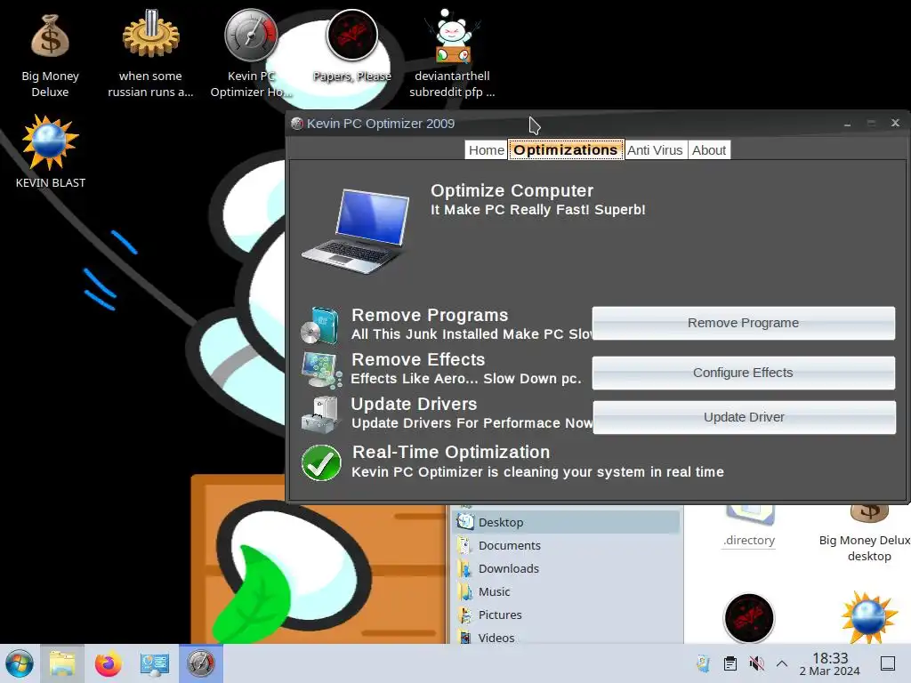The height and width of the screenshot is (683, 911).
Task: Select the Optimizations tab
Action: click(566, 149)
